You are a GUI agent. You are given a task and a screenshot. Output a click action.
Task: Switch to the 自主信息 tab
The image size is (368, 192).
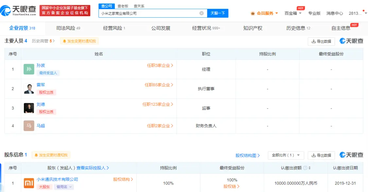point(341,28)
